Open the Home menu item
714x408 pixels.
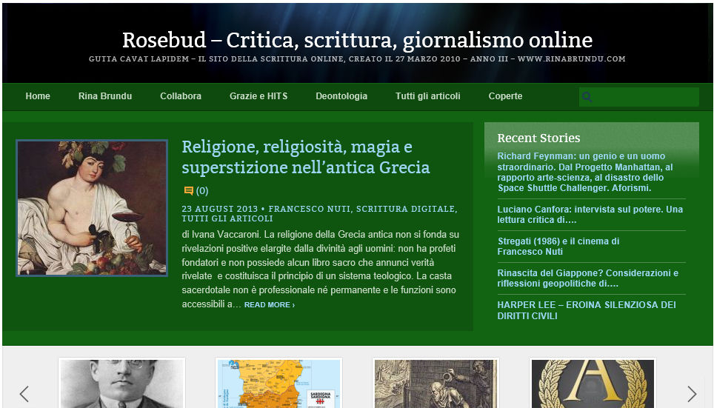(x=38, y=96)
